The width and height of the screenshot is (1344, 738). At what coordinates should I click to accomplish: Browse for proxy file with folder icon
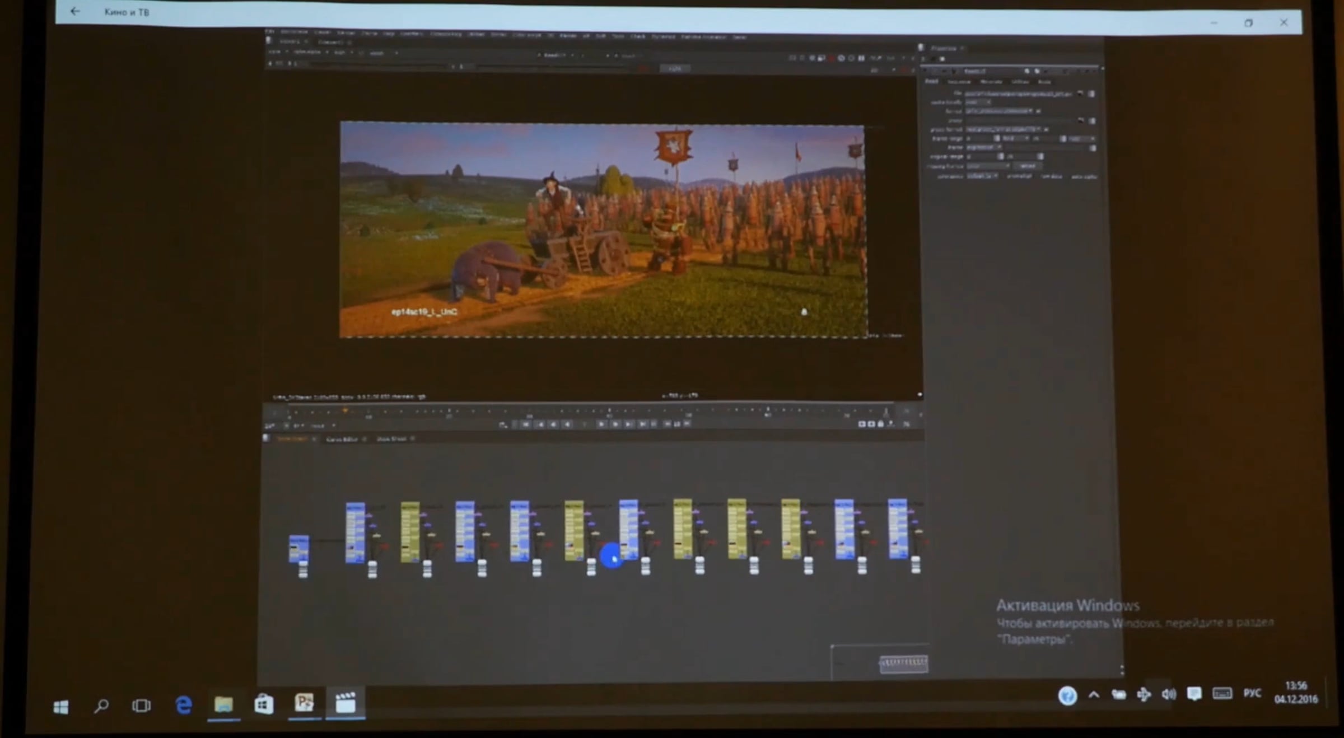click(x=1080, y=120)
